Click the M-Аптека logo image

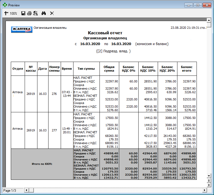pyautogui.click(x=22, y=30)
